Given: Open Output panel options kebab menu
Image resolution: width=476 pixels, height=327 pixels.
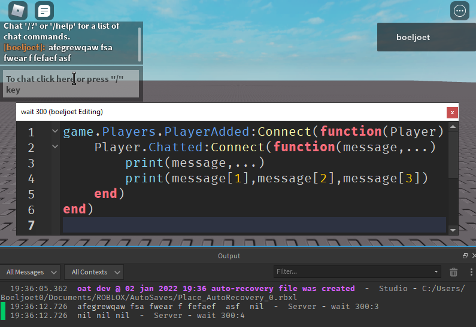Looking at the screenshot, I should [471, 272].
